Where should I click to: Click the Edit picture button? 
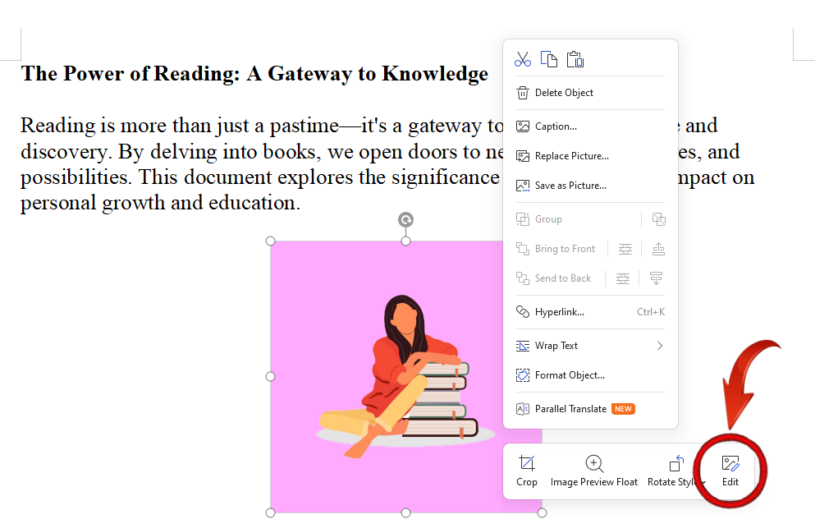point(730,471)
